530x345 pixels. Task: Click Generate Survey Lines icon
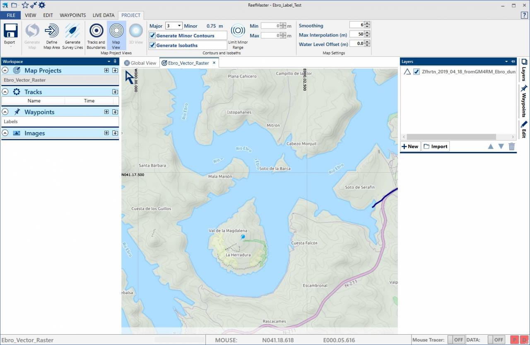pyautogui.click(x=72, y=31)
